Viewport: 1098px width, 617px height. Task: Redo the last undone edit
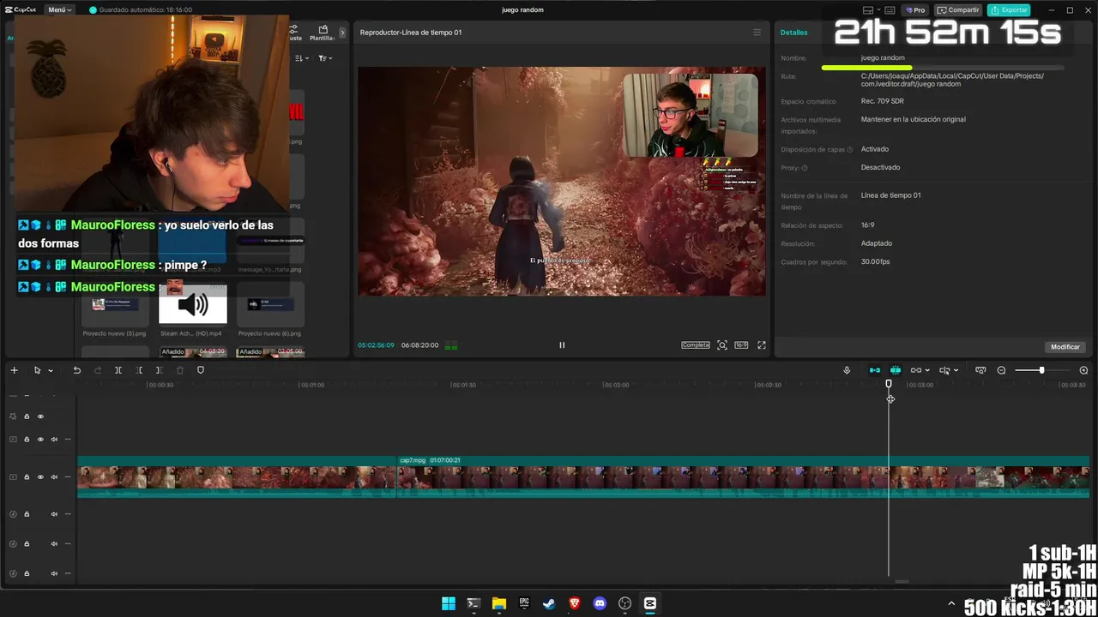pos(97,370)
